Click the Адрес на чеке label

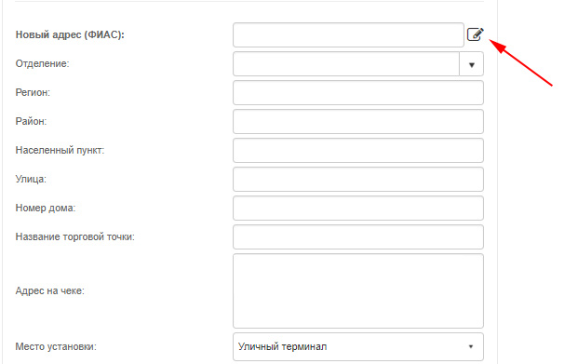tap(49, 291)
